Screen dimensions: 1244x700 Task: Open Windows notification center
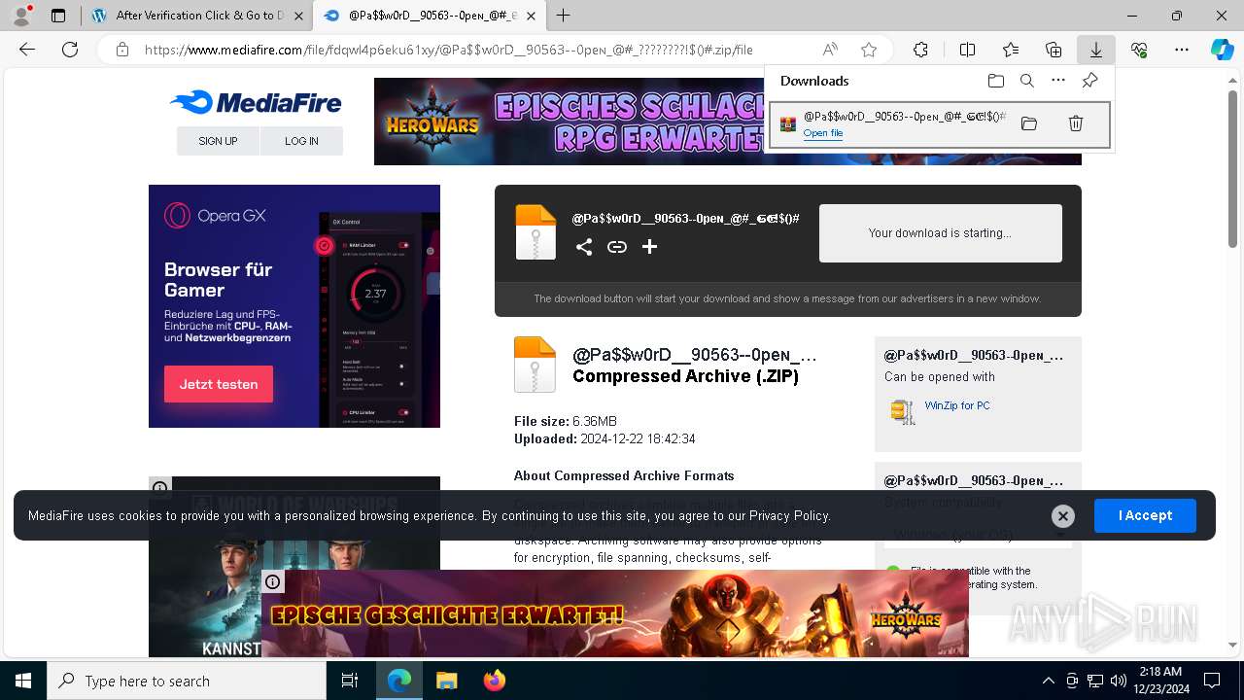1212,681
